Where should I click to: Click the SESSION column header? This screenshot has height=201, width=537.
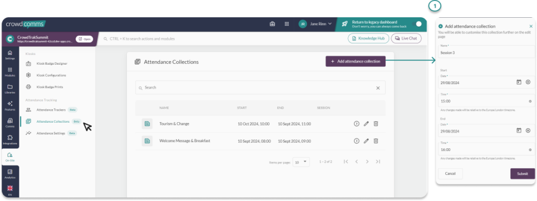pos(324,108)
